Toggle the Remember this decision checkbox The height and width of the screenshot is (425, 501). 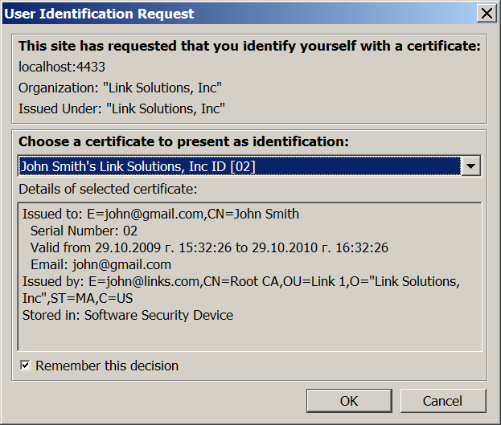tap(25, 366)
